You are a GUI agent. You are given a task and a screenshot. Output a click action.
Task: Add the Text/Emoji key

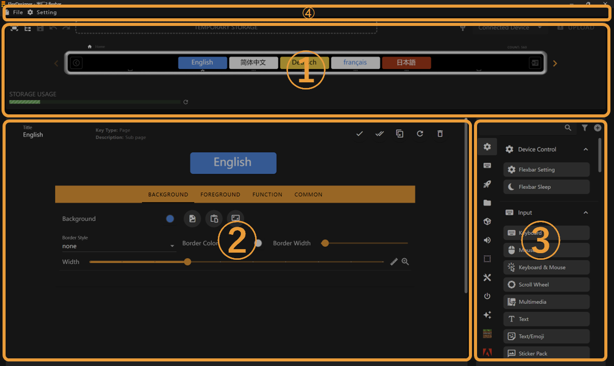coord(546,337)
